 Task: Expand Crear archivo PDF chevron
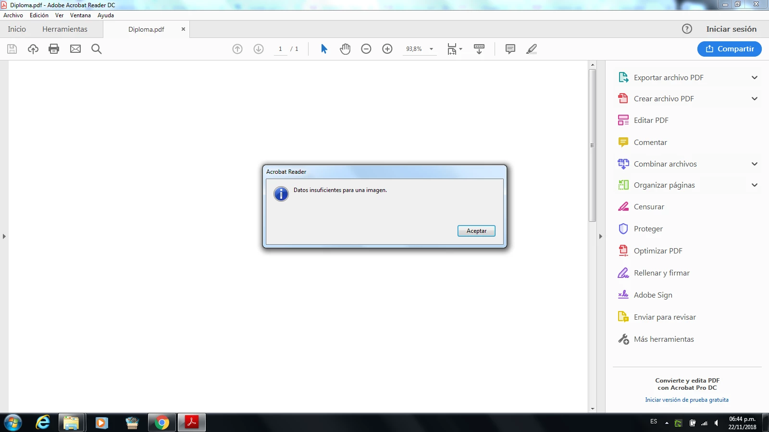pos(755,99)
